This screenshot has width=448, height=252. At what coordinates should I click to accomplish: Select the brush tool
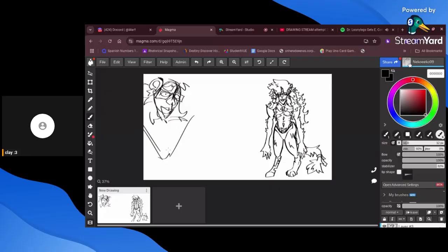(x=90, y=117)
